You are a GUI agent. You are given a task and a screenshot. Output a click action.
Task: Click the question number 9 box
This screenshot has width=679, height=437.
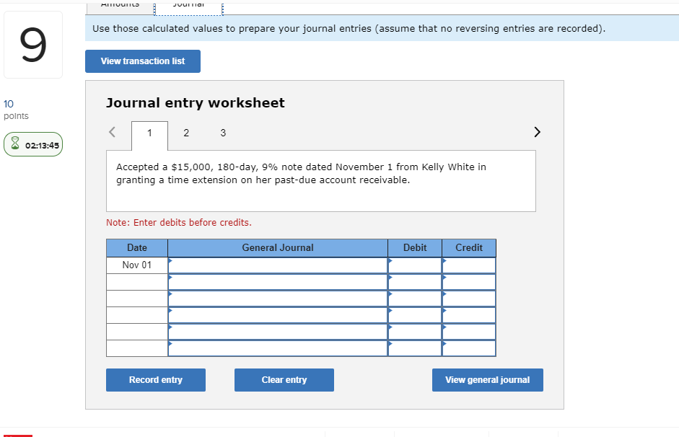(33, 45)
